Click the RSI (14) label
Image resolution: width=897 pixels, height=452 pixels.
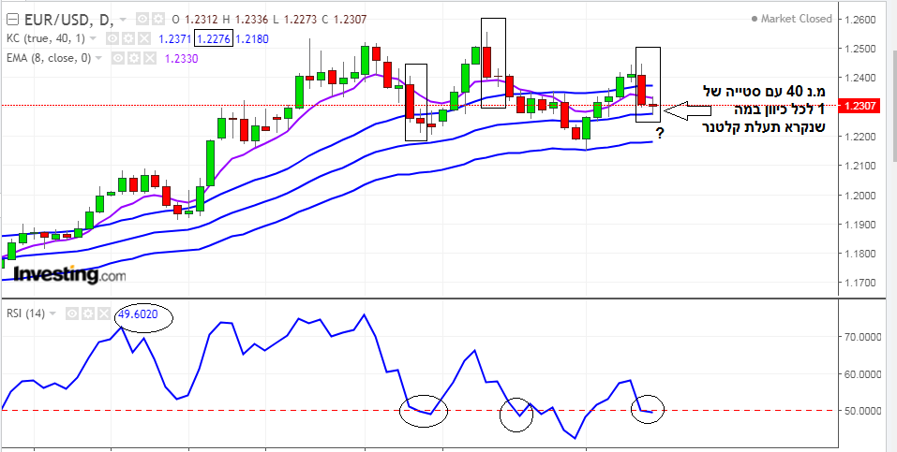coord(25,313)
